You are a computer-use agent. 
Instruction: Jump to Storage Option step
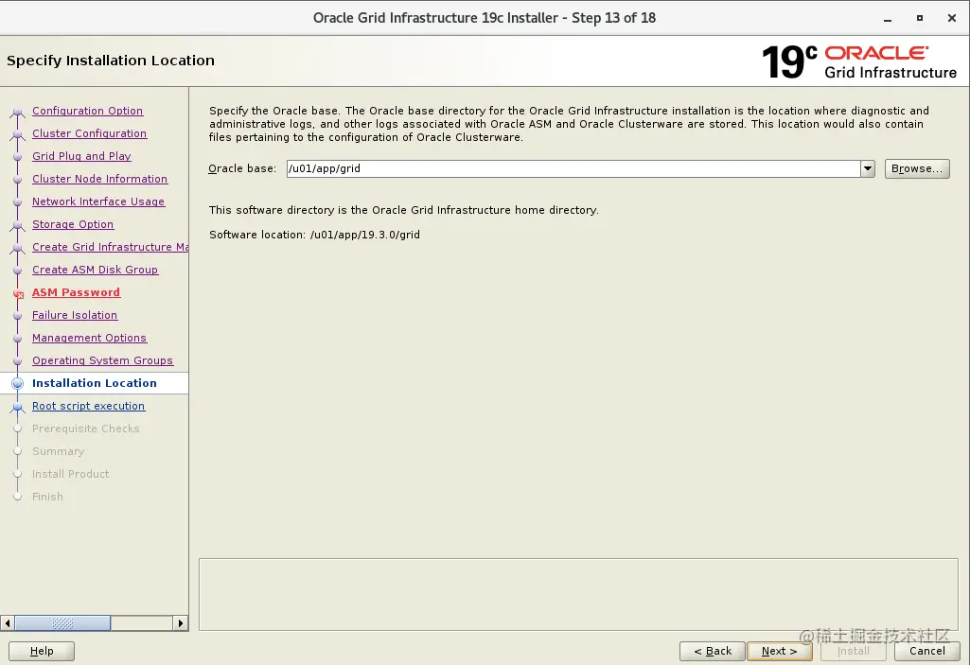73,224
